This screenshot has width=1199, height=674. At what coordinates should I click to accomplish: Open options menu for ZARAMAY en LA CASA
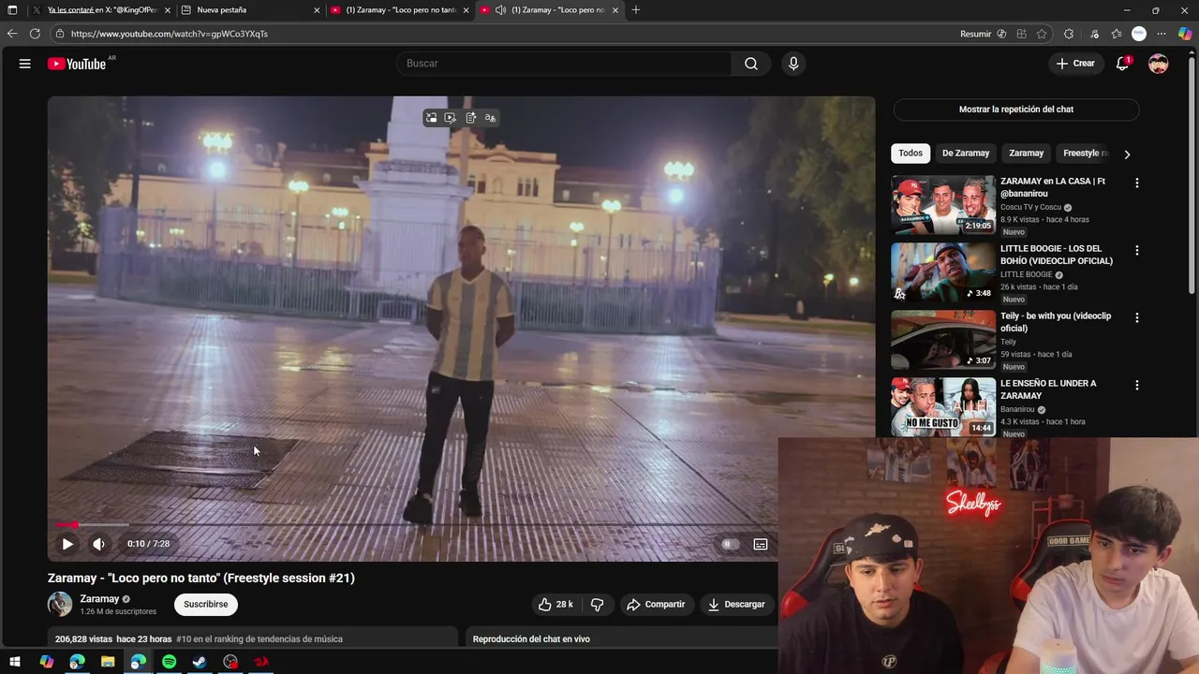pyautogui.click(x=1137, y=183)
